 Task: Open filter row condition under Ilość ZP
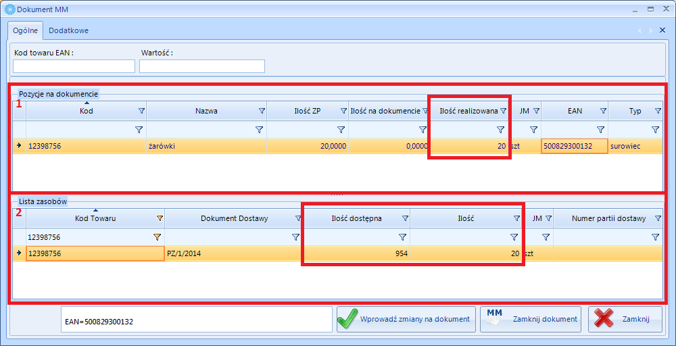(x=341, y=130)
